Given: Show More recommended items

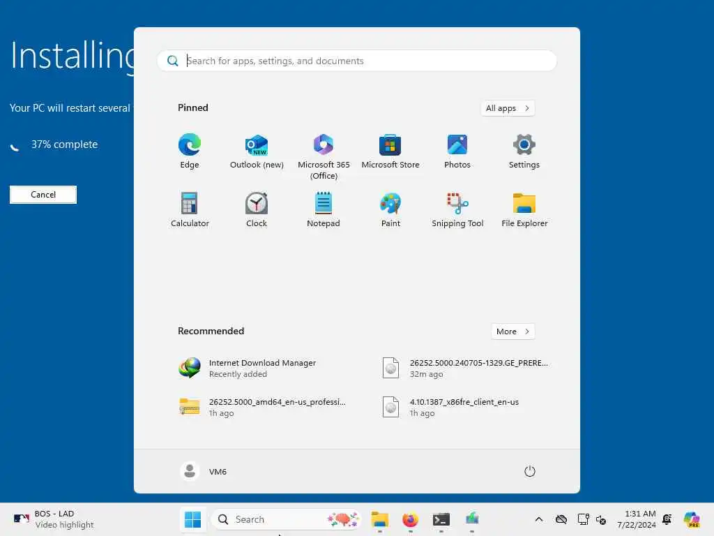Looking at the screenshot, I should [512, 332].
